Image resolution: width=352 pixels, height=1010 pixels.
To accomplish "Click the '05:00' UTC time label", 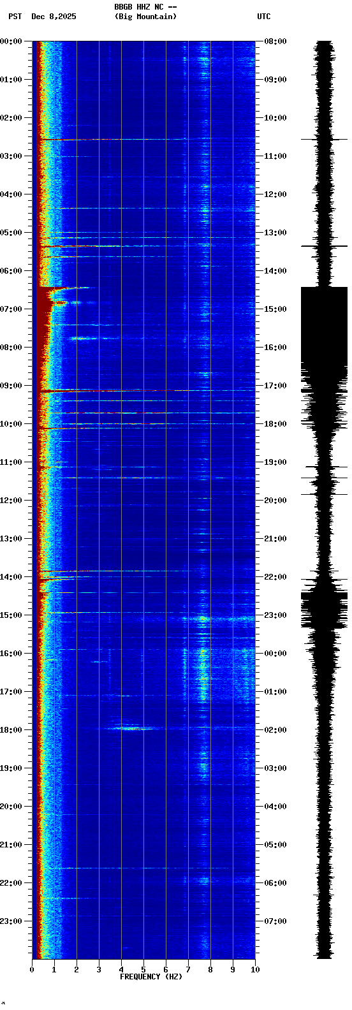I will [x=275, y=845].
